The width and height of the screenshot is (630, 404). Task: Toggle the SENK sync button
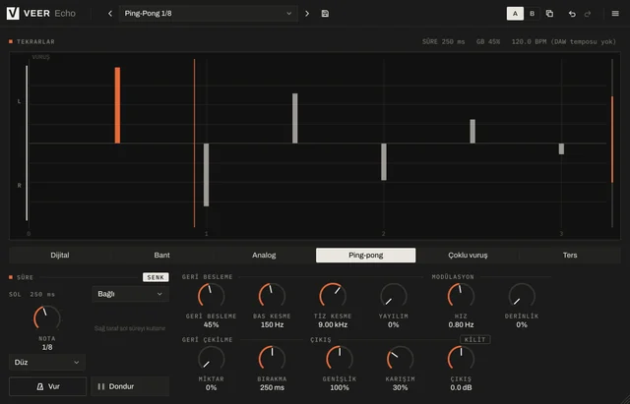pos(156,277)
